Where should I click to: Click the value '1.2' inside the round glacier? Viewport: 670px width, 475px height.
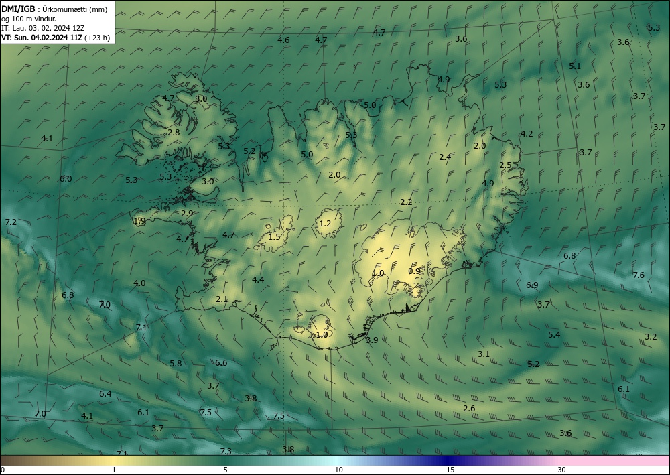[325, 223]
